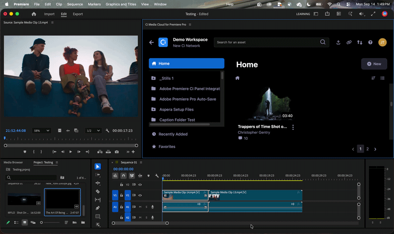Viewport: 394px width, 234px height.
Task: Toggle the V1 track lock
Action: 122,195
